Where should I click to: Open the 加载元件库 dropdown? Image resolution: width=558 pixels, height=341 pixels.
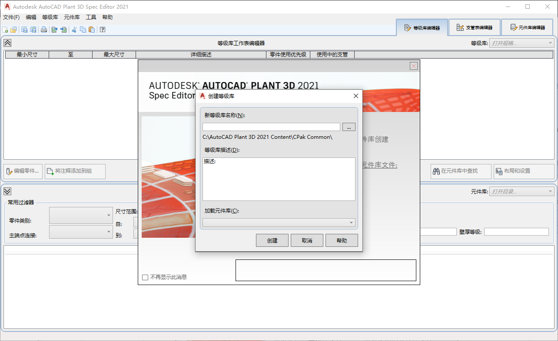click(x=351, y=222)
